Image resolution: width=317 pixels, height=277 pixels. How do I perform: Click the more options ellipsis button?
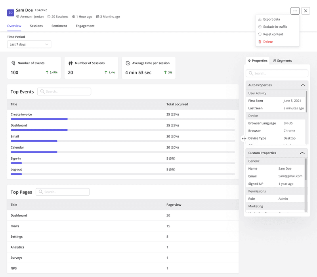pos(295,11)
